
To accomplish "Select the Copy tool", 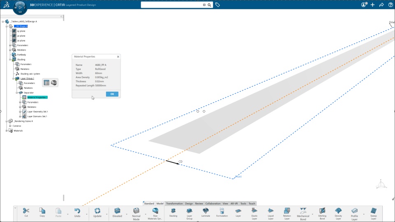I will tap(42, 213).
